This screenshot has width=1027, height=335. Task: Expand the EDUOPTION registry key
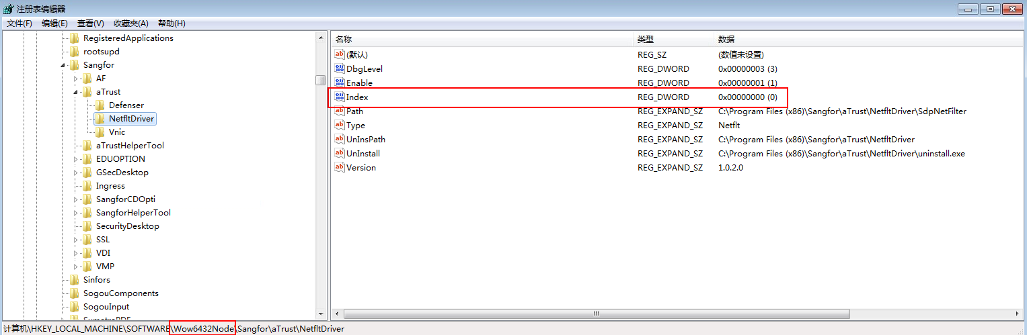76,159
